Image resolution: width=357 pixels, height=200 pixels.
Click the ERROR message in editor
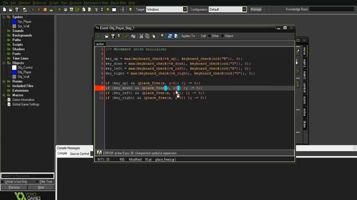[140, 153]
